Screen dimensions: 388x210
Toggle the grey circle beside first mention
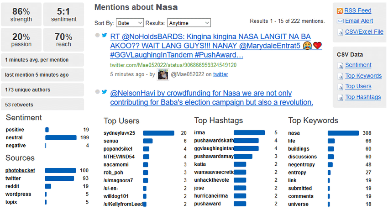pyautogui.click(x=98, y=35)
